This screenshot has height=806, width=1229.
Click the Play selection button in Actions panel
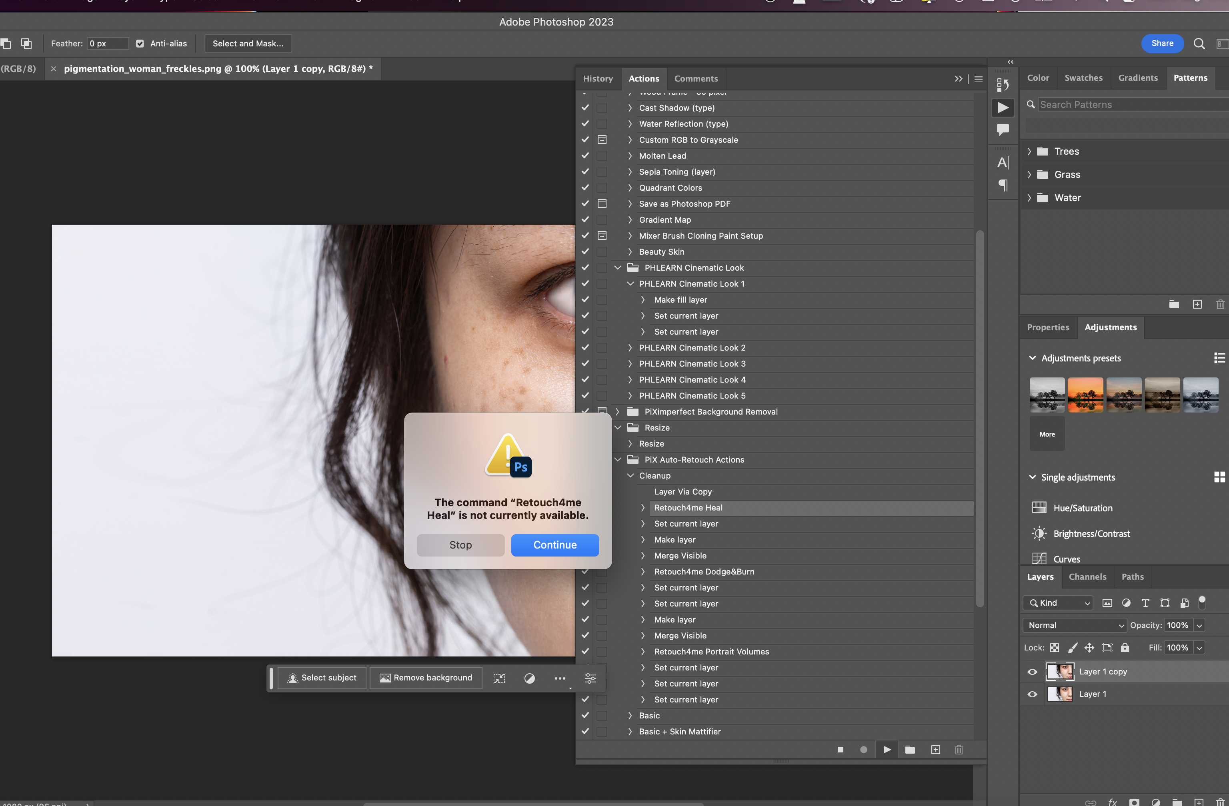point(887,750)
